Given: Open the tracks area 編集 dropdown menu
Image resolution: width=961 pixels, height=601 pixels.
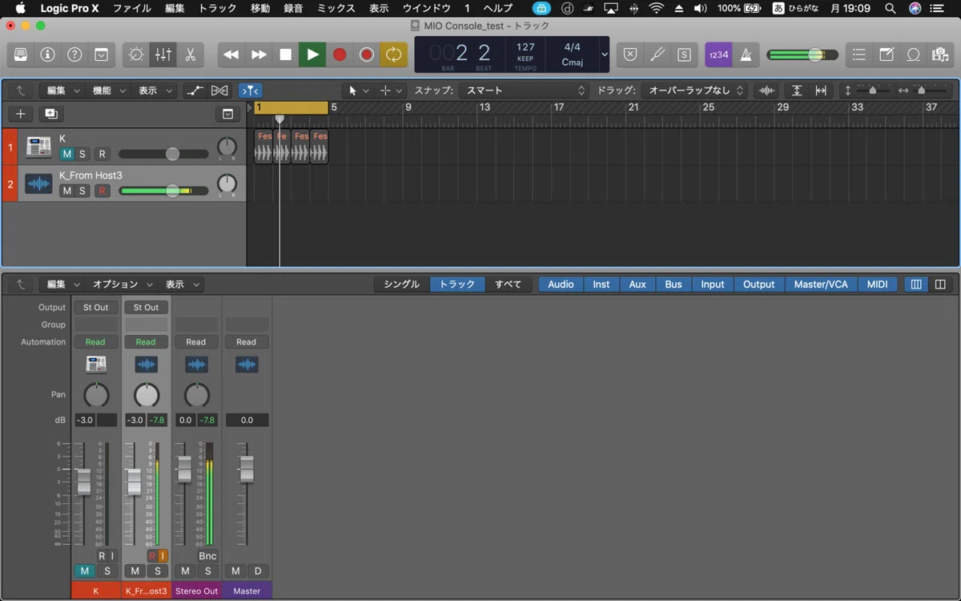Looking at the screenshot, I should [x=62, y=91].
